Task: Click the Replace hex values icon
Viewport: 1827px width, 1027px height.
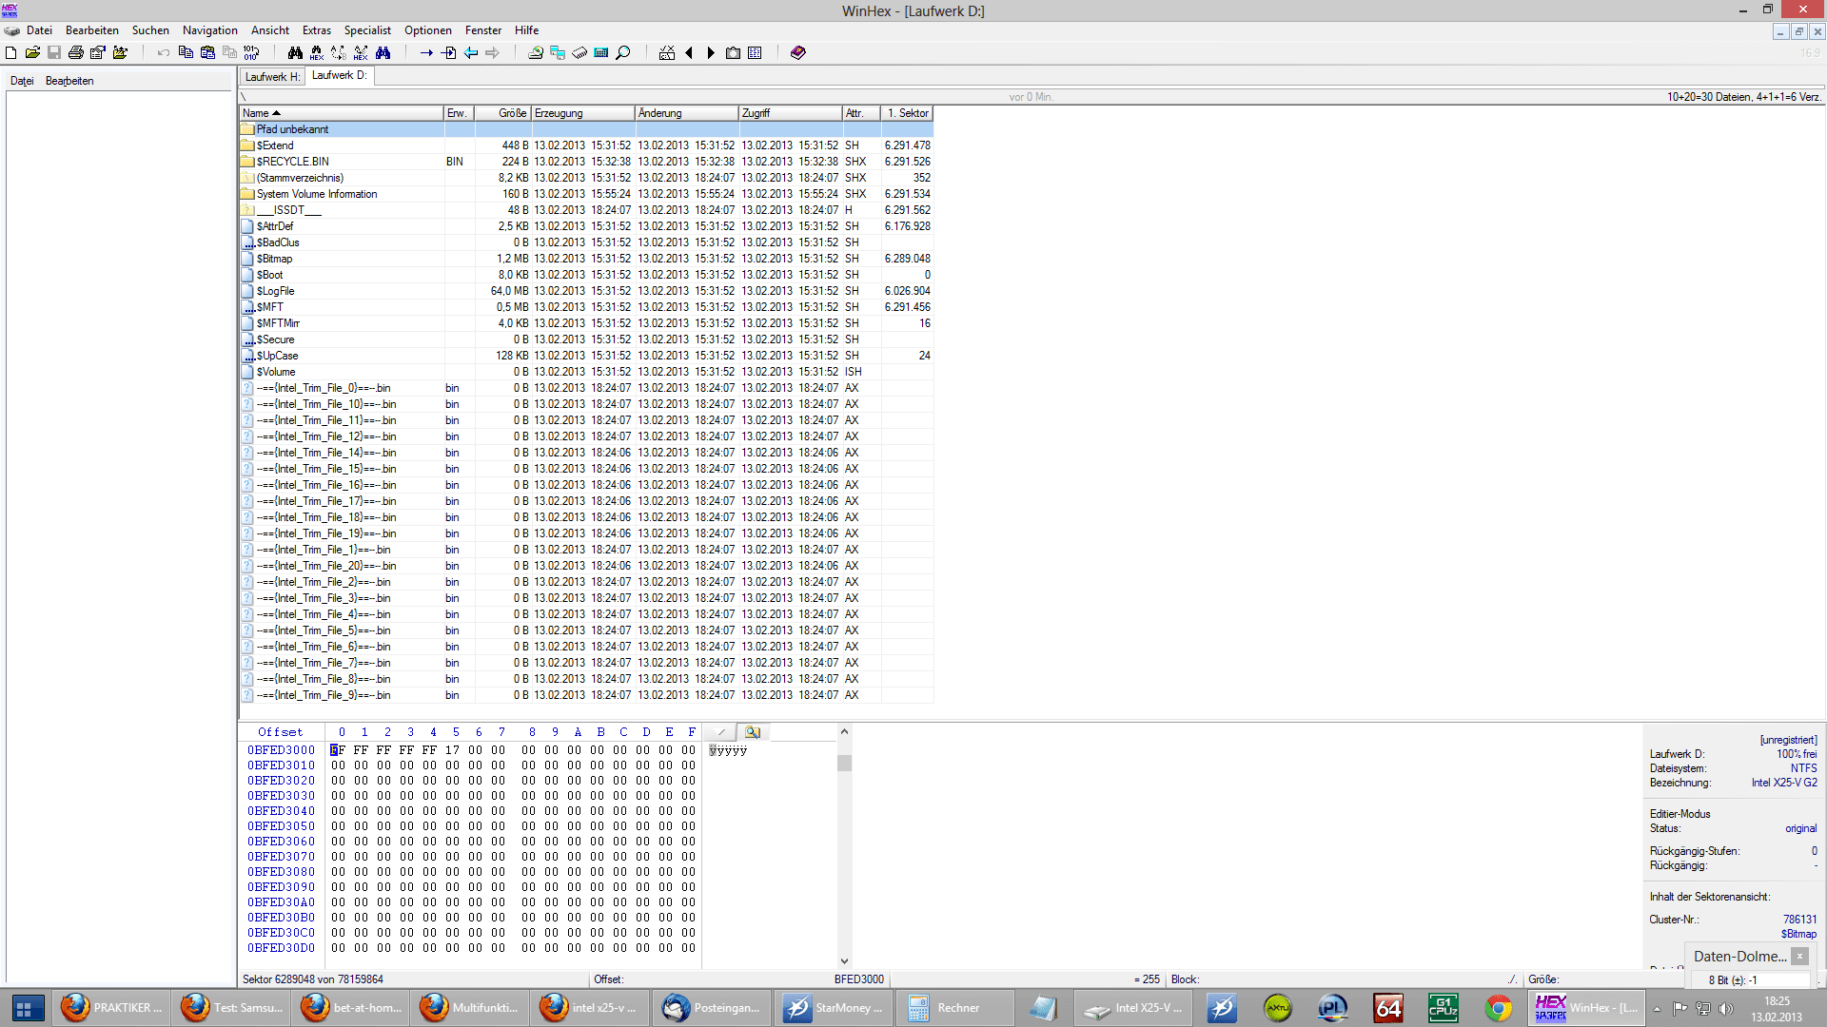Action: (361, 53)
